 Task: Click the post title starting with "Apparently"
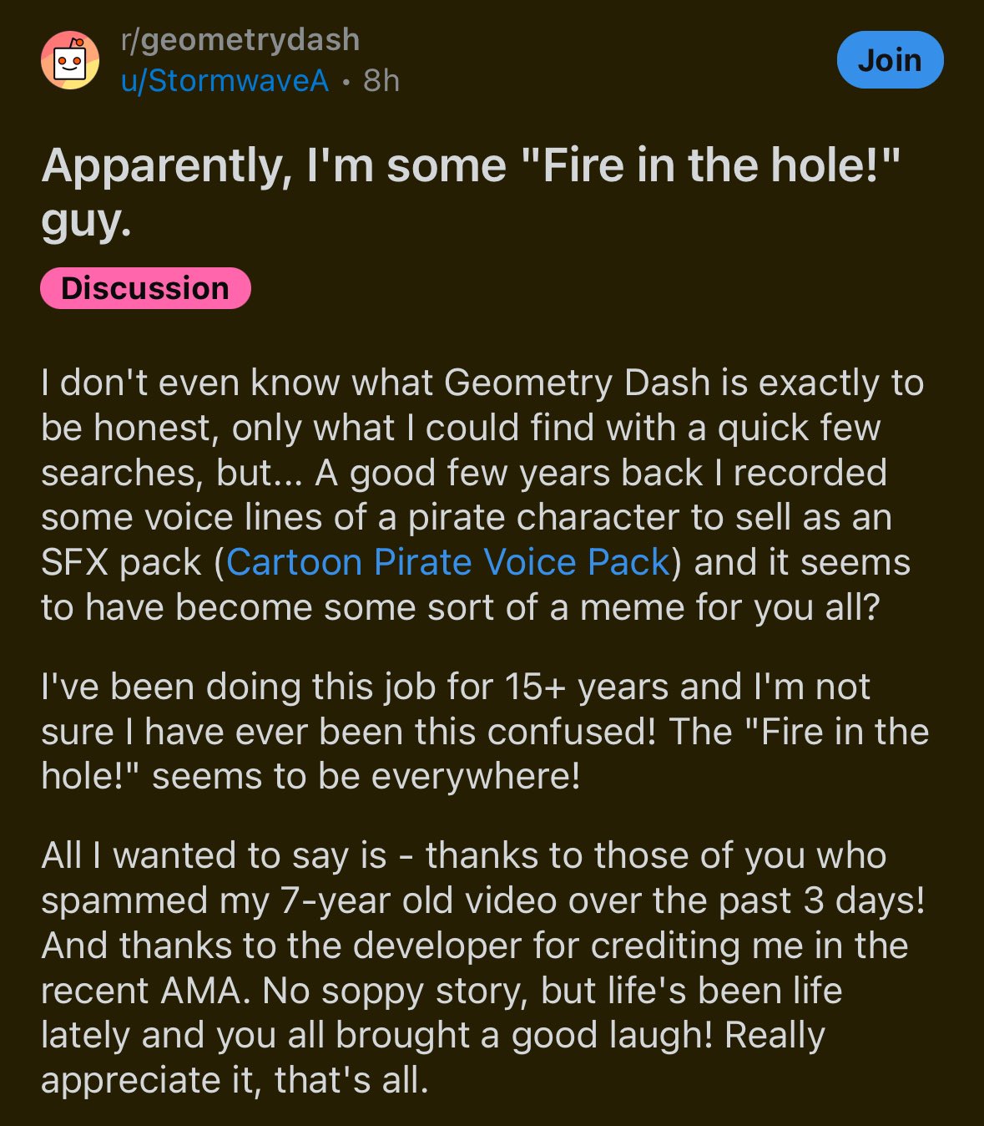[471, 165]
